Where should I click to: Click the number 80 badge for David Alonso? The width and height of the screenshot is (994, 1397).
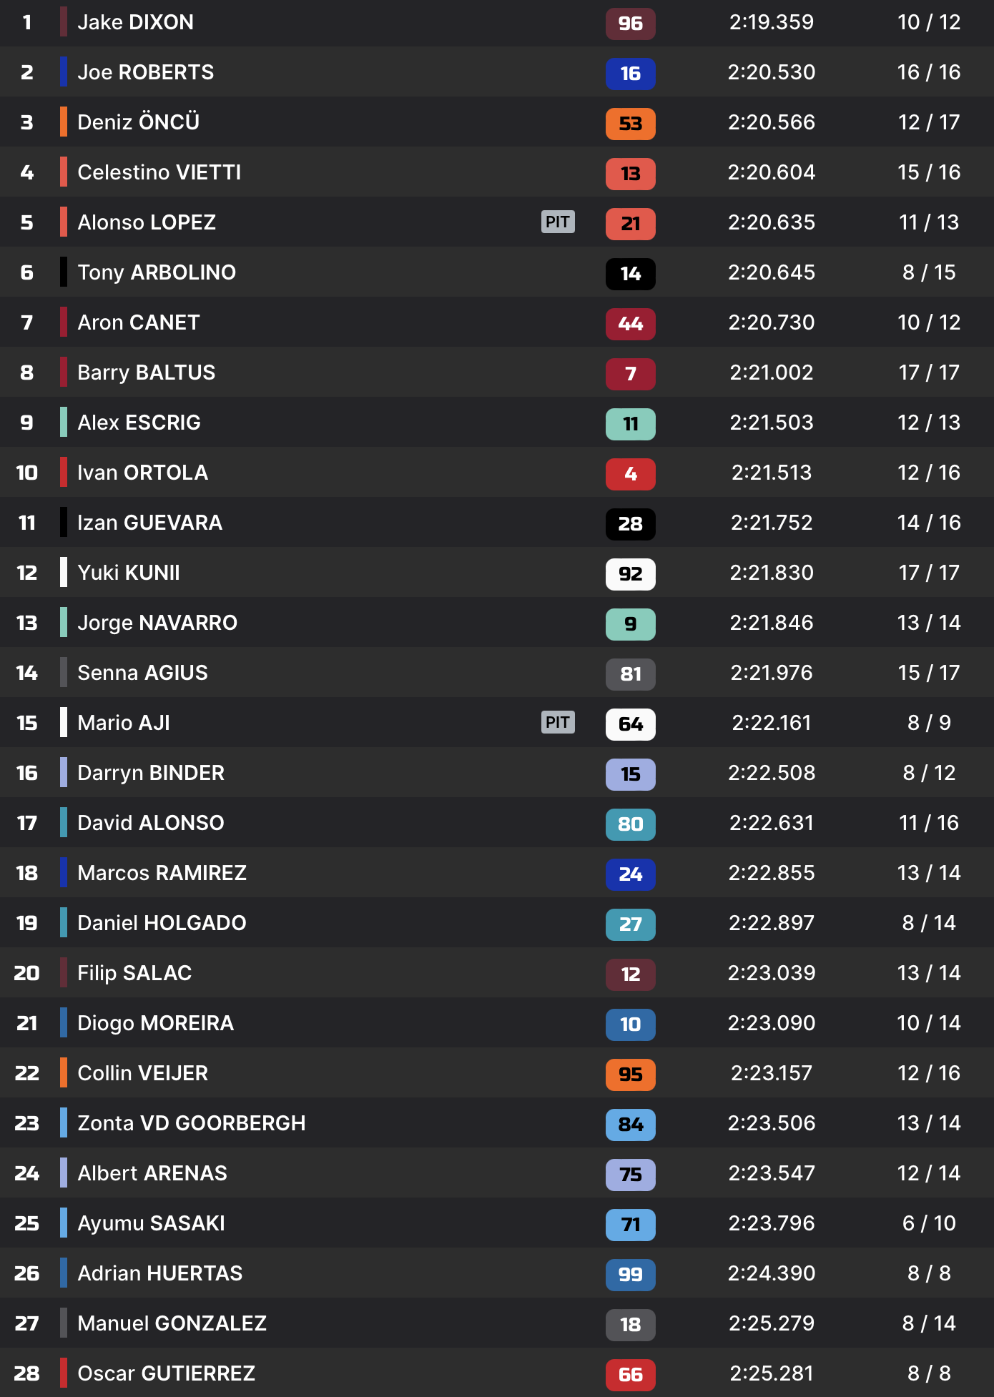(630, 824)
